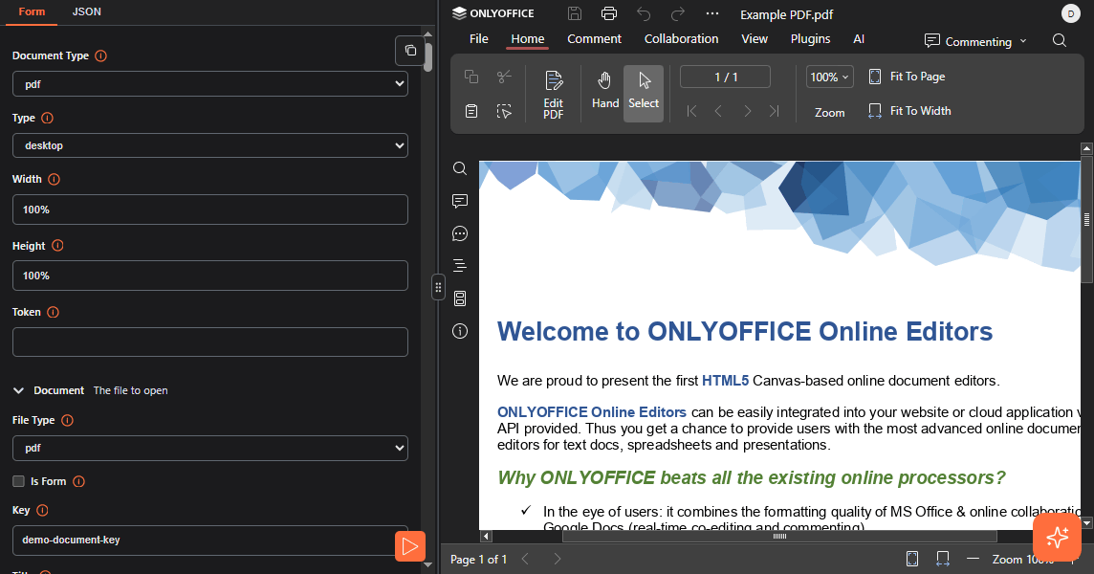
Task: Open the zoom 100% dropdown
Action: pos(829,77)
